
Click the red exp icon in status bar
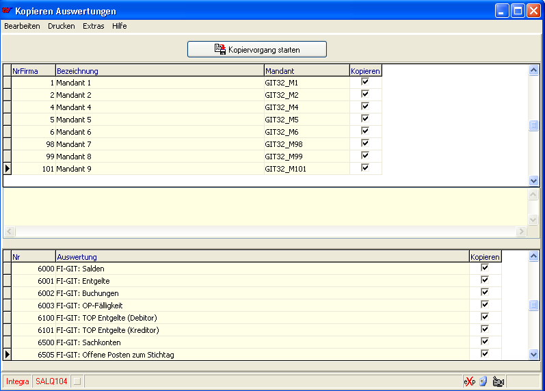click(x=469, y=381)
